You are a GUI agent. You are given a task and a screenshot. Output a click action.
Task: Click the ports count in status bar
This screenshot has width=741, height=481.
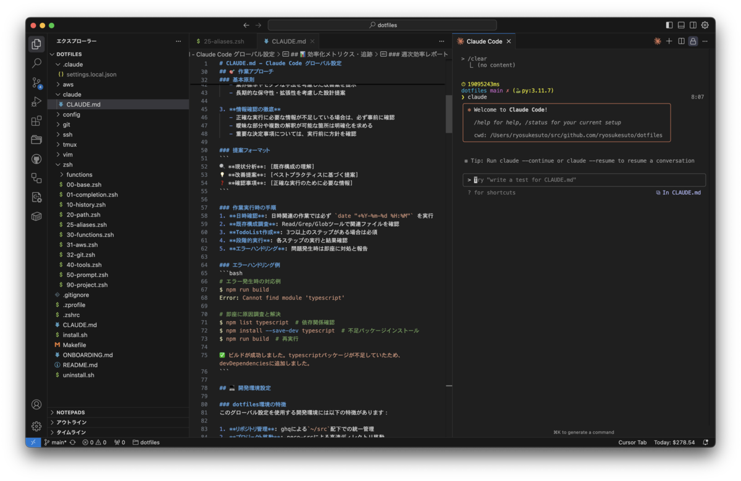click(120, 442)
